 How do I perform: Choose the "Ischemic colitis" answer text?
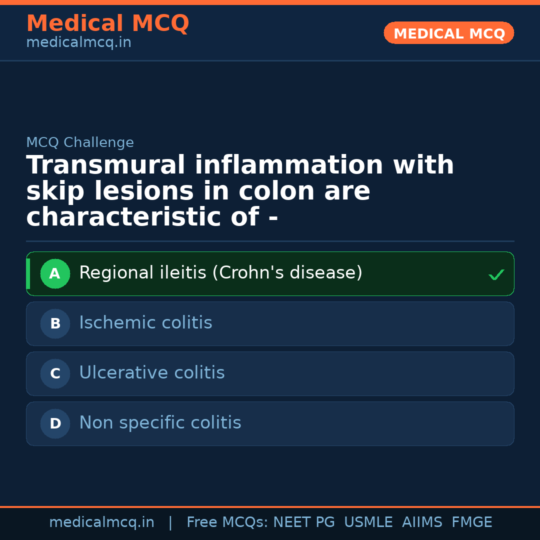(x=145, y=323)
